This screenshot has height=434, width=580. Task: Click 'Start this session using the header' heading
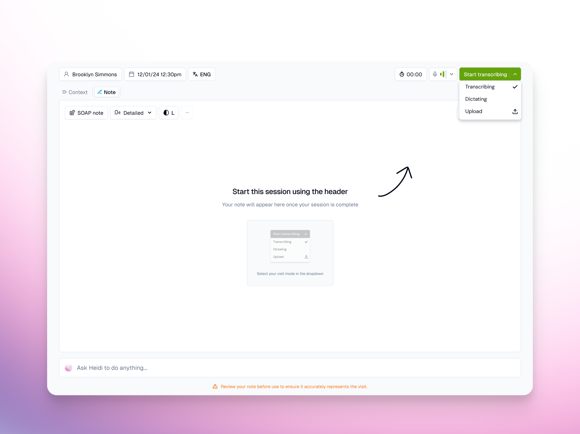(x=290, y=192)
